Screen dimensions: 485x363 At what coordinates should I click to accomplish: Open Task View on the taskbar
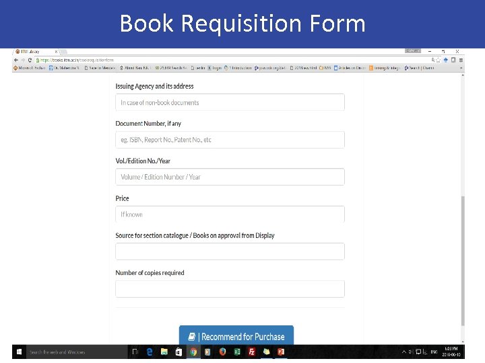click(135, 352)
